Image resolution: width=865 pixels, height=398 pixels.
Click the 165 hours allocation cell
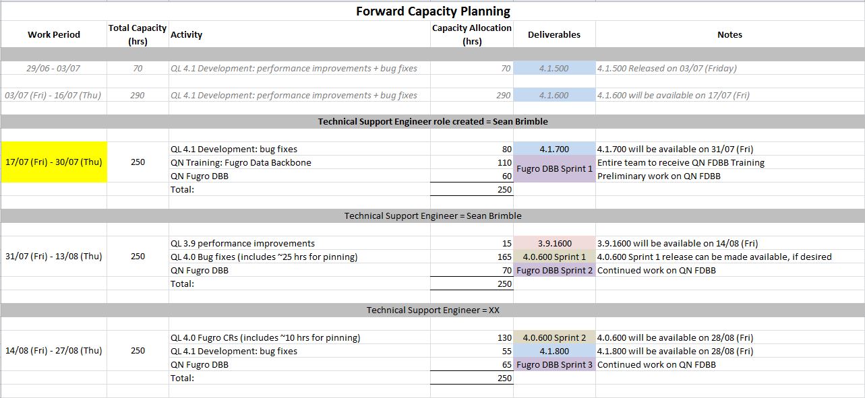click(x=472, y=257)
